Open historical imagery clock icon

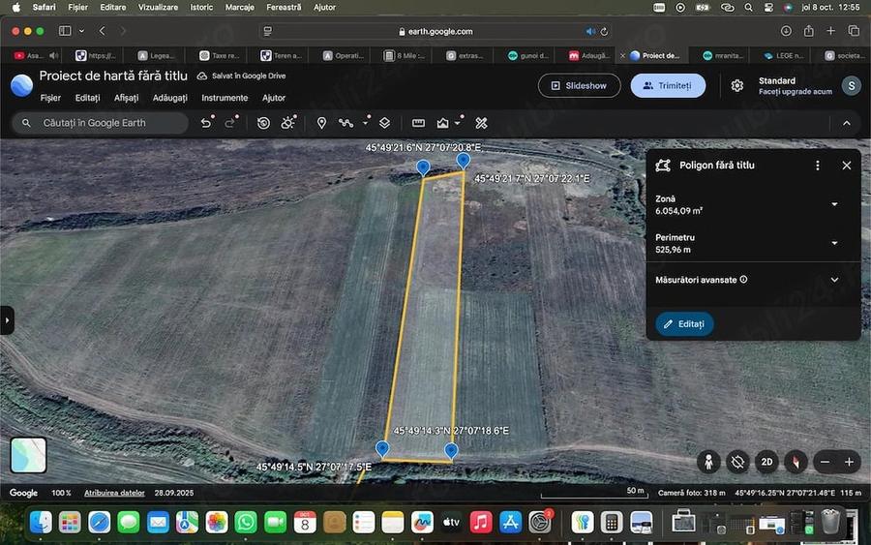tap(263, 123)
